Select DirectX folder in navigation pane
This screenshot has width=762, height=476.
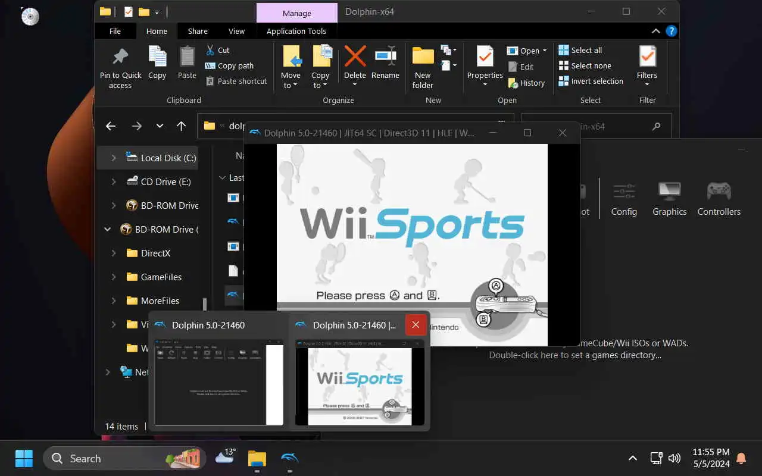[x=155, y=253]
